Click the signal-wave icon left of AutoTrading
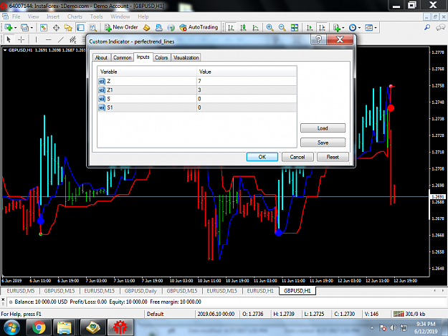Viewport: 448px width, 336px height. [x=171, y=28]
